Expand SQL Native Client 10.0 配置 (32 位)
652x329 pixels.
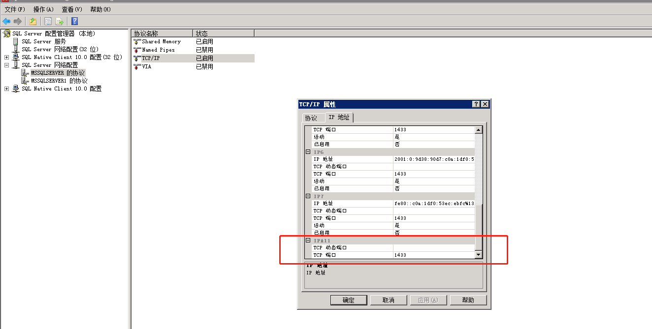coord(7,57)
